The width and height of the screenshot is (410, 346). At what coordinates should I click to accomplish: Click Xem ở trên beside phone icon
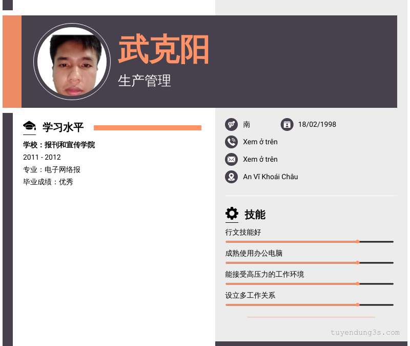[x=260, y=142]
